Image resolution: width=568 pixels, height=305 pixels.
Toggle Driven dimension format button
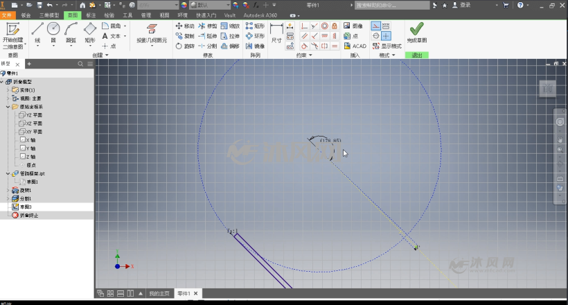(386, 26)
